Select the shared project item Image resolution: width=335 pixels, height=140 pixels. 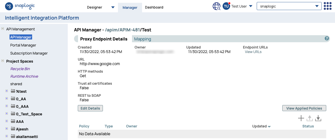[x=16, y=84]
